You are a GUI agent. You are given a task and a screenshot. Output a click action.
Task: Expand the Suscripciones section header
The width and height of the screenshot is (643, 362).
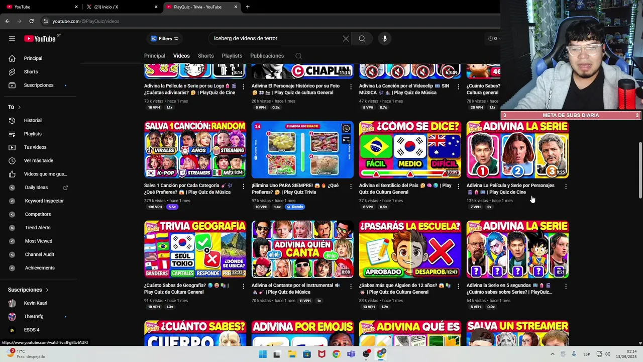click(29, 290)
